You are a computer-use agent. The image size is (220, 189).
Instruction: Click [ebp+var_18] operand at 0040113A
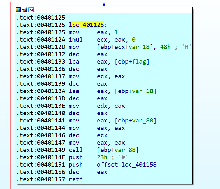135,91
